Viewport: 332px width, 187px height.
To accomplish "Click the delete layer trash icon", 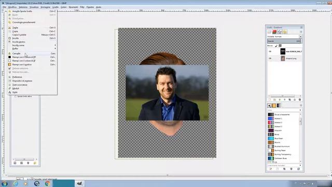I will pos(300,100).
